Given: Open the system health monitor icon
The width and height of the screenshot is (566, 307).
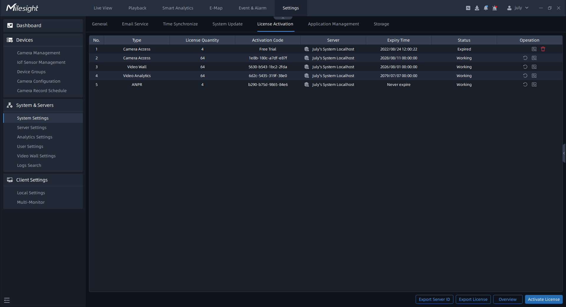Looking at the screenshot, I should click(468, 8).
